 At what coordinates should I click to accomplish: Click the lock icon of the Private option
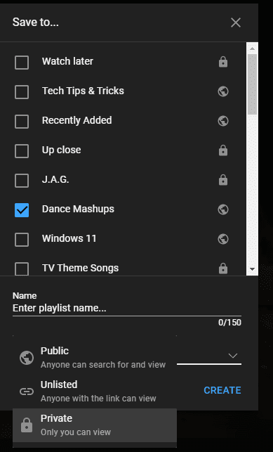coord(27,425)
